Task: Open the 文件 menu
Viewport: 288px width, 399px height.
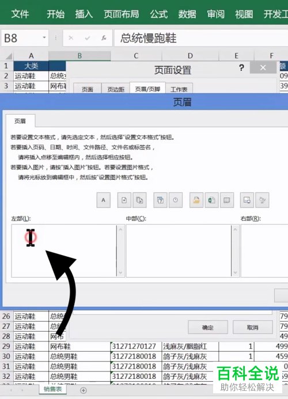Action: point(20,14)
